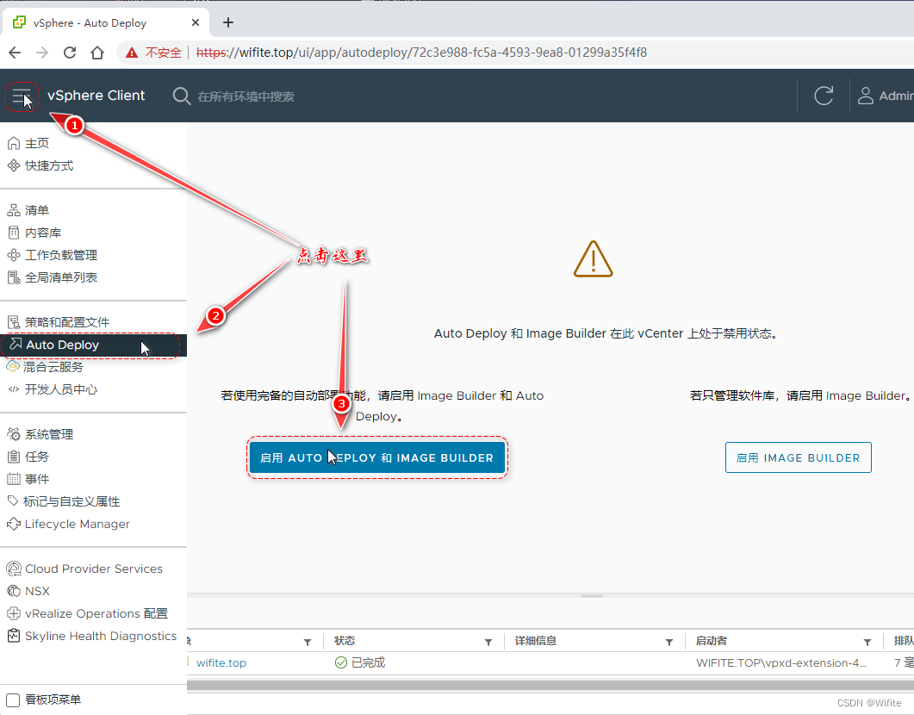The image size is (914, 715).
Task: Switch to the vSphere - Auto Deploy browser tab
Action: point(105,22)
